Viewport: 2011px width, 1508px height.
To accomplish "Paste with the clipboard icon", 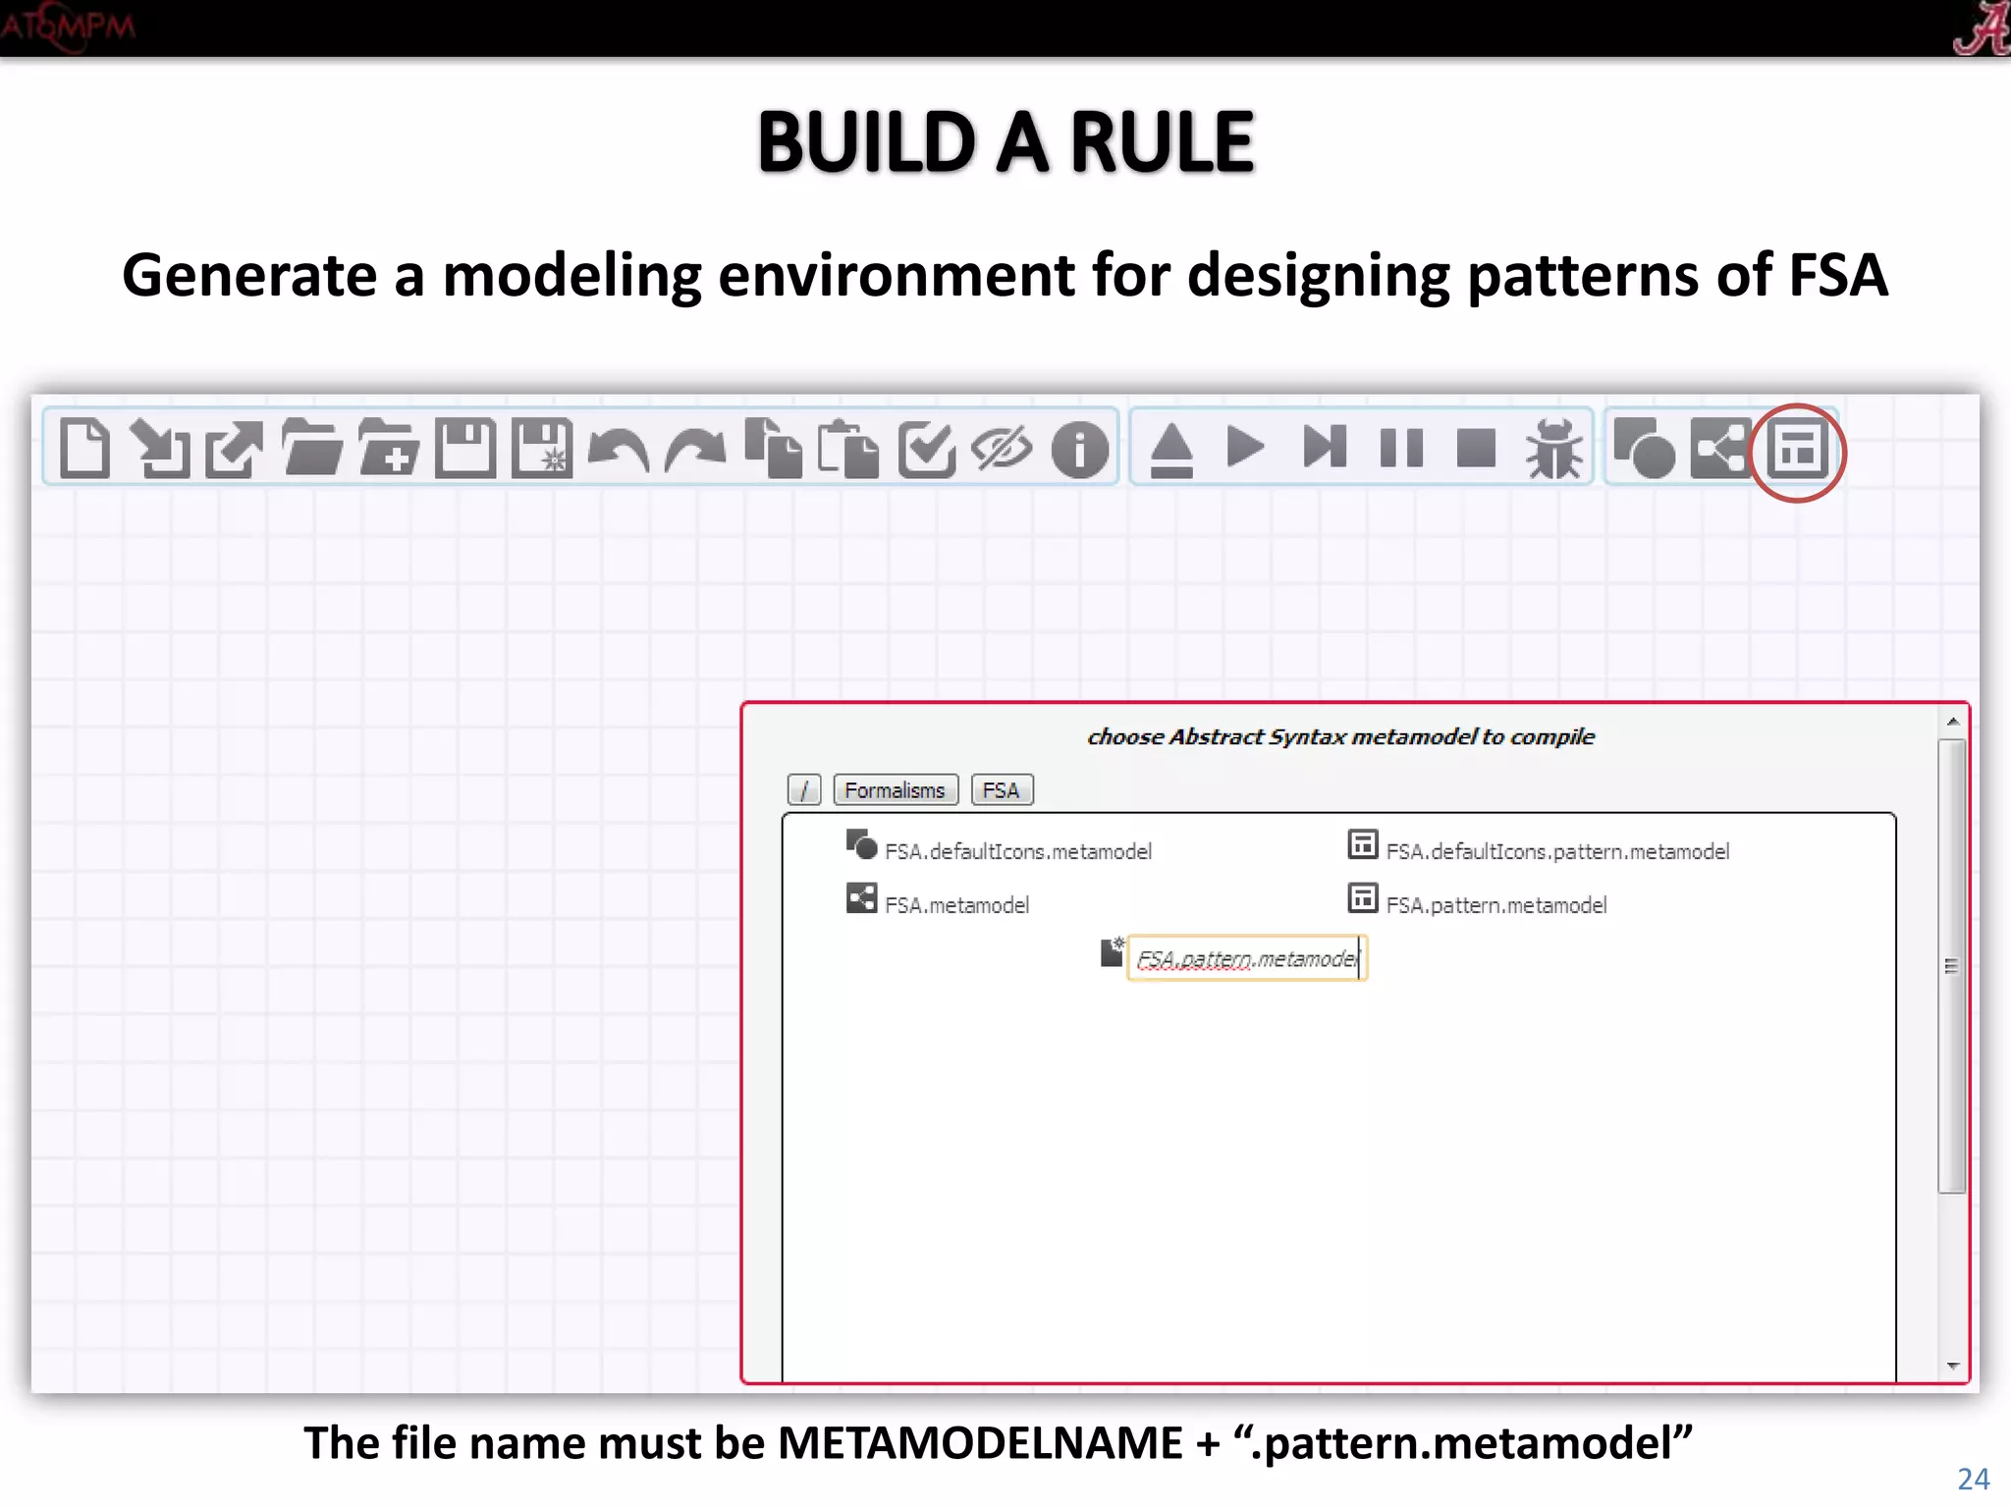I will coord(849,449).
